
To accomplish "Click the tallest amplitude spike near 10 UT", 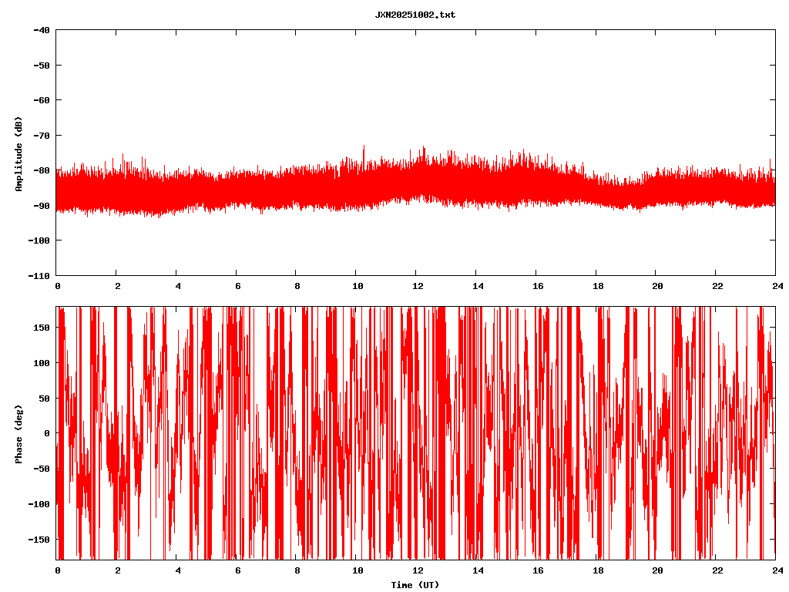I will [x=364, y=146].
